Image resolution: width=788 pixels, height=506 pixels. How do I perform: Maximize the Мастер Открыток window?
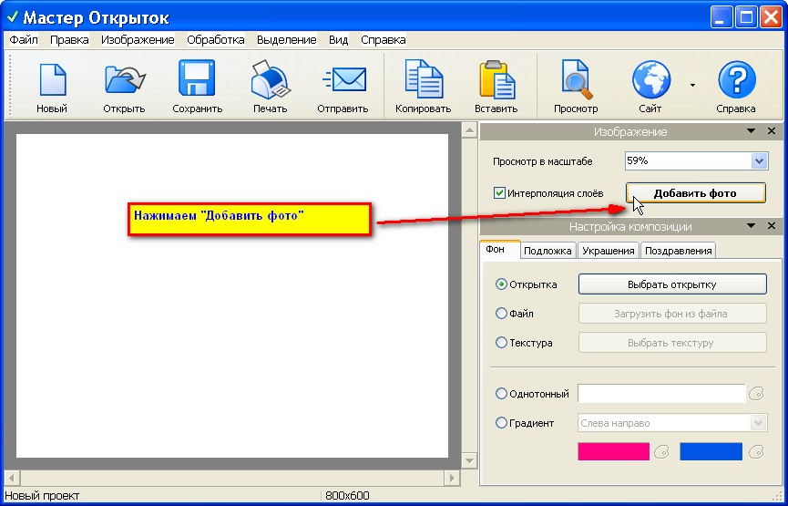(746, 17)
